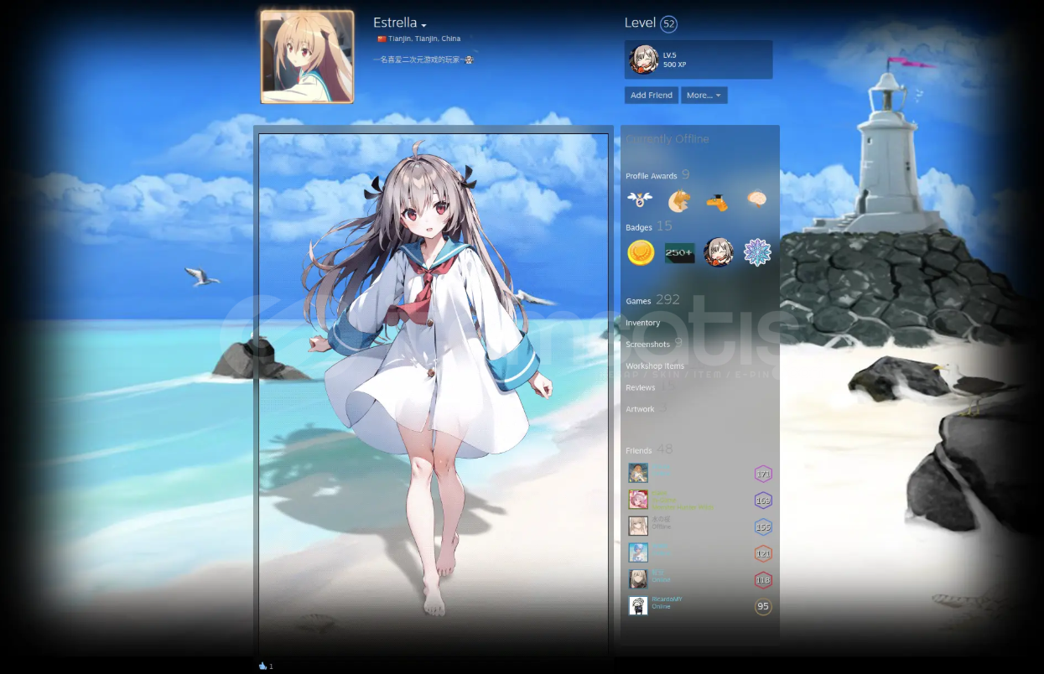Open the Friends list link
Viewport: 1044px width, 674px height.
tap(638, 450)
